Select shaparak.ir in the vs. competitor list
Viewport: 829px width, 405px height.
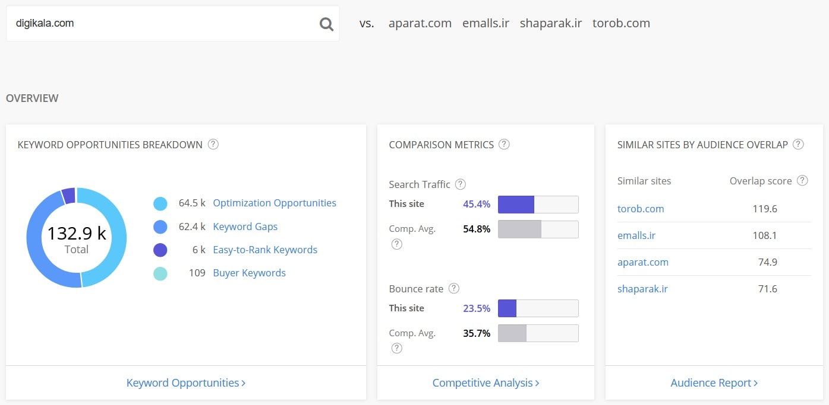[551, 23]
